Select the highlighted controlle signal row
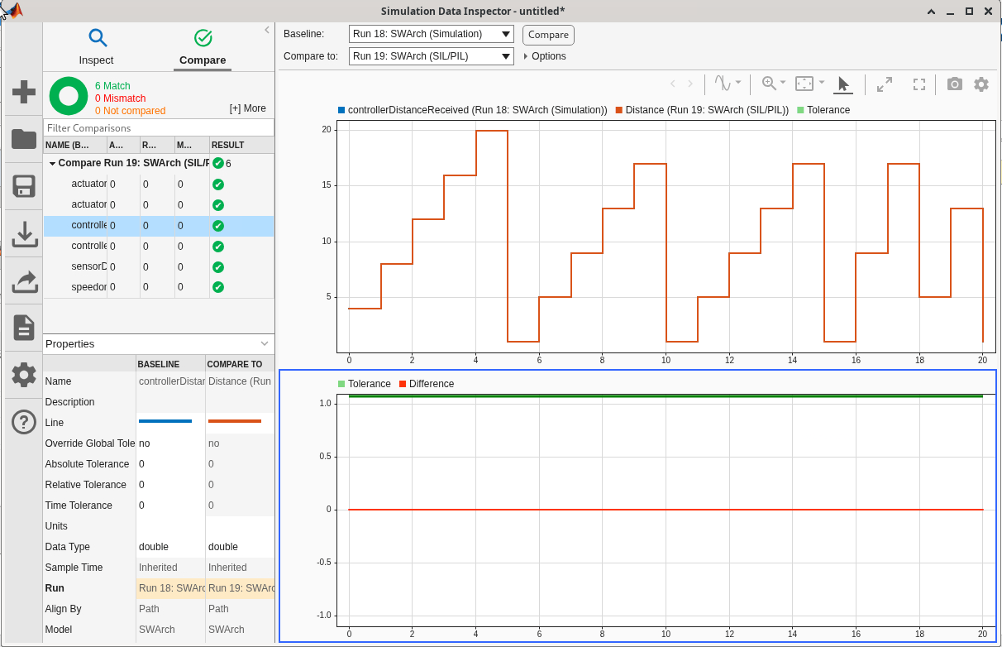This screenshot has width=1002, height=647. pos(159,225)
